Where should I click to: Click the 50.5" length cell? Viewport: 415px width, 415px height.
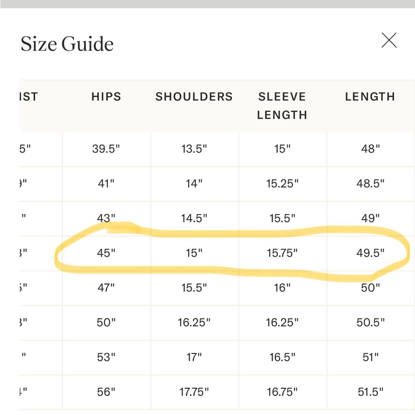tap(371, 322)
